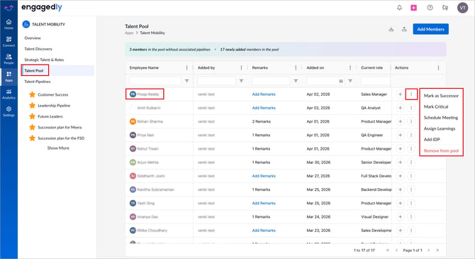This screenshot has height=259, width=475.
Task: Choose Mark Critical in the actions menu
Action: coord(436,106)
